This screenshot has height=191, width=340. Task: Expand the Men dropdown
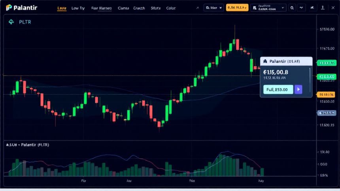213,8
